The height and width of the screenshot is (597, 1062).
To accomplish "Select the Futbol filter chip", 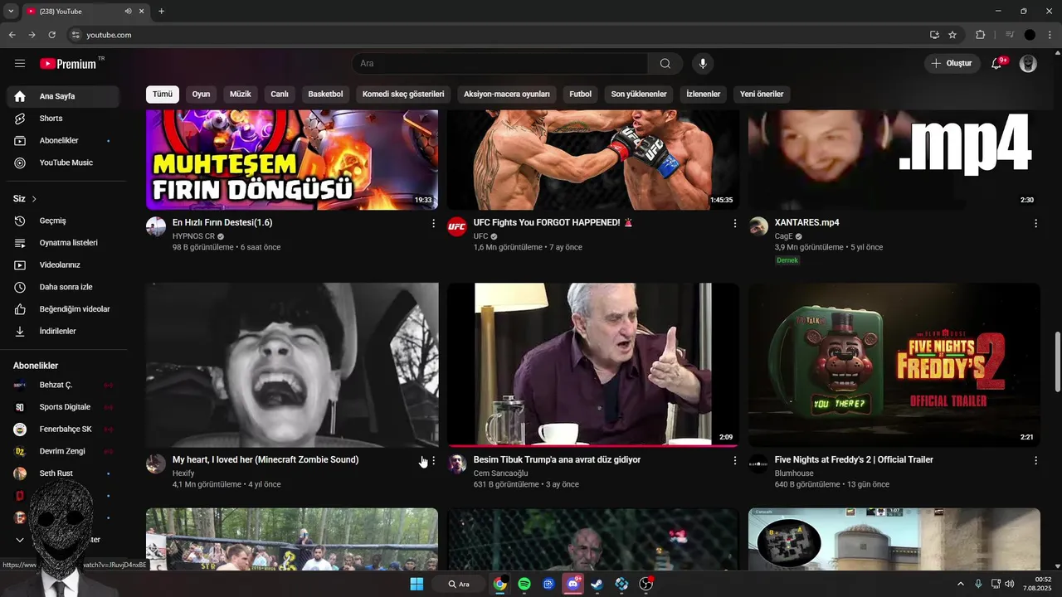I will tap(581, 94).
